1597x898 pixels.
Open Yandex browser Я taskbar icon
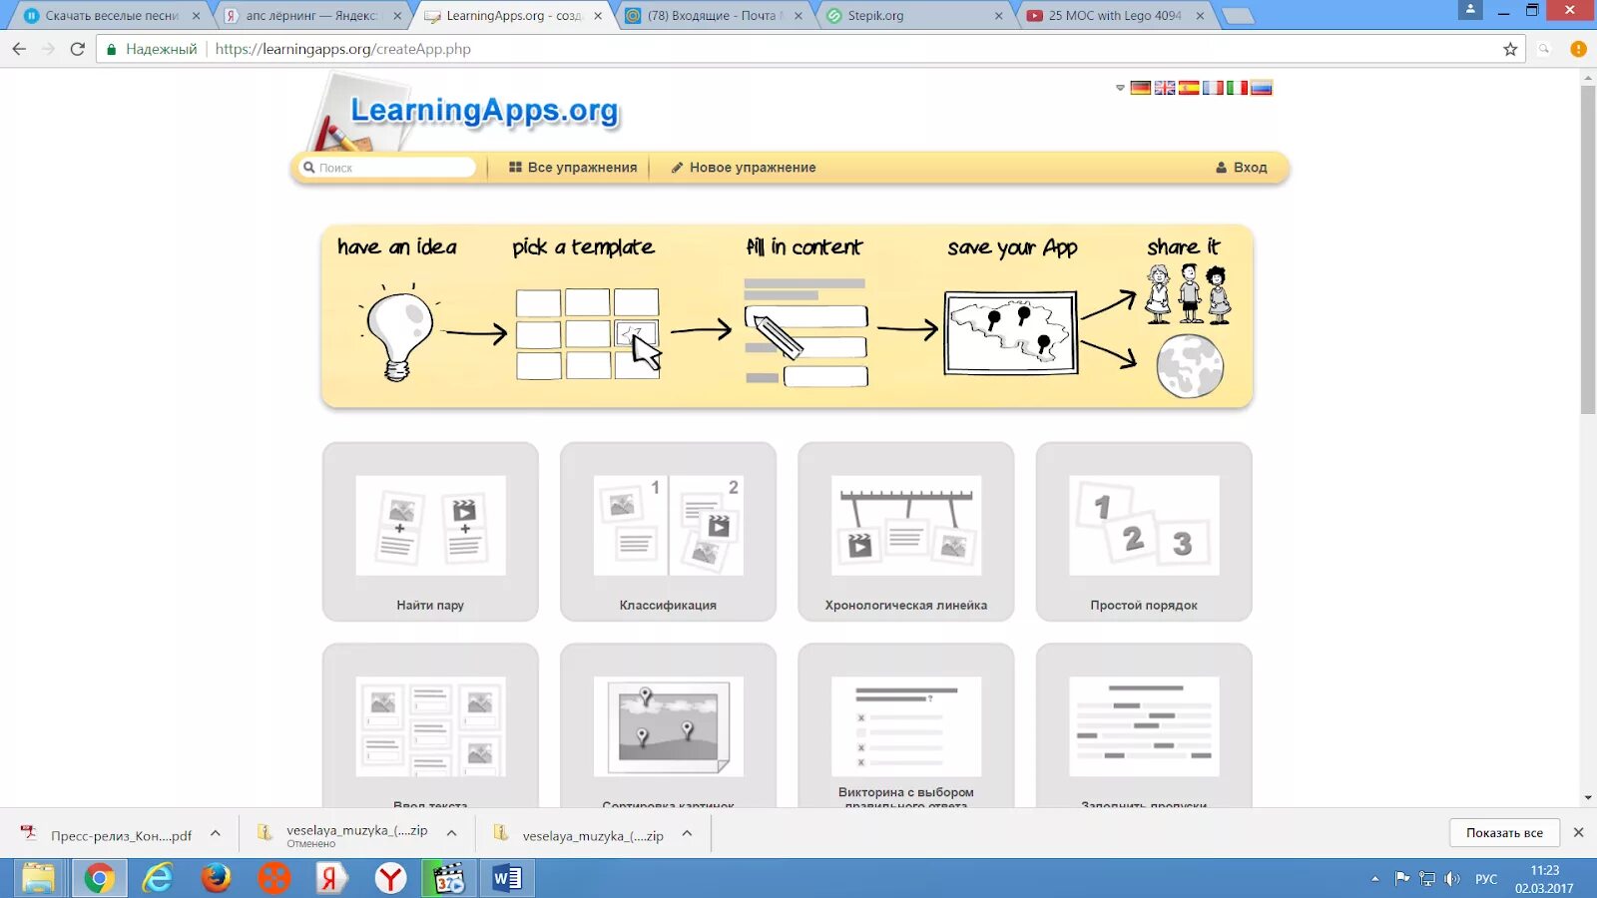pos(330,878)
